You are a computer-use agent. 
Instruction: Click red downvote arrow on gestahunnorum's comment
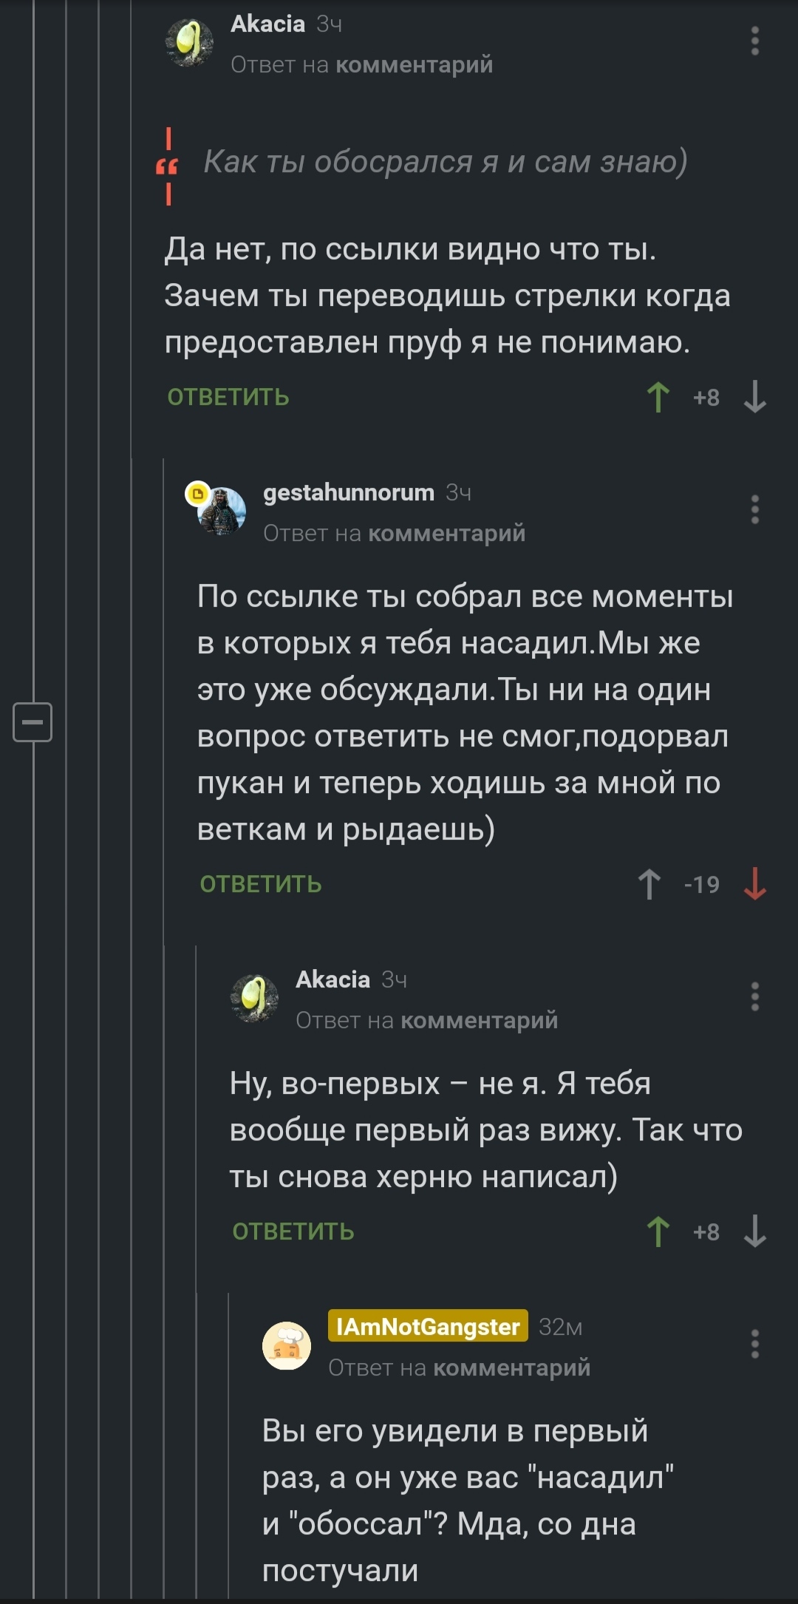point(754,885)
